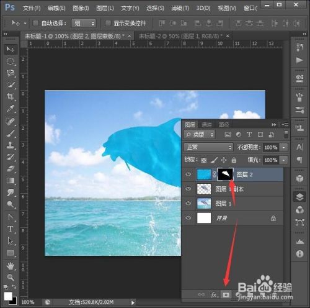The width and height of the screenshot is (310, 308).
Task: Select the Quick Selection tool
Action: 10,84
